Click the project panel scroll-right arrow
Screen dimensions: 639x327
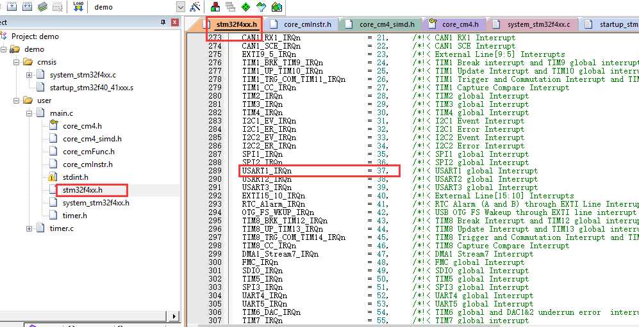pyautogui.click(x=174, y=316)
